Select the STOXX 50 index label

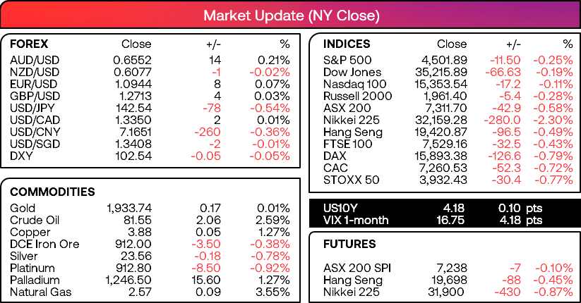click(x=352, y=180)
